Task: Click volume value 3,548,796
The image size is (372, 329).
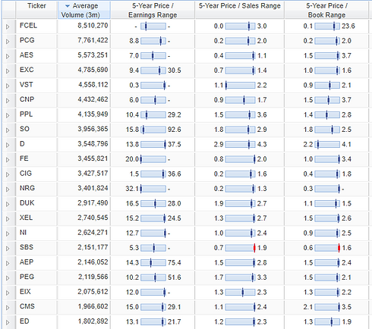Action: point(93,144)
